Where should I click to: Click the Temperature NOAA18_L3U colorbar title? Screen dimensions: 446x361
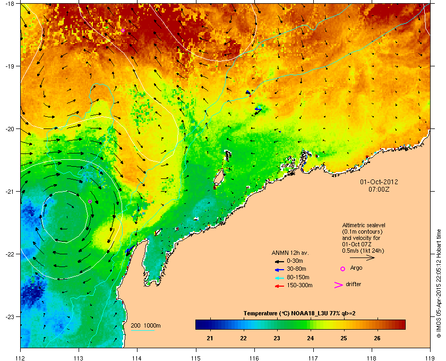tap(299, 314)
